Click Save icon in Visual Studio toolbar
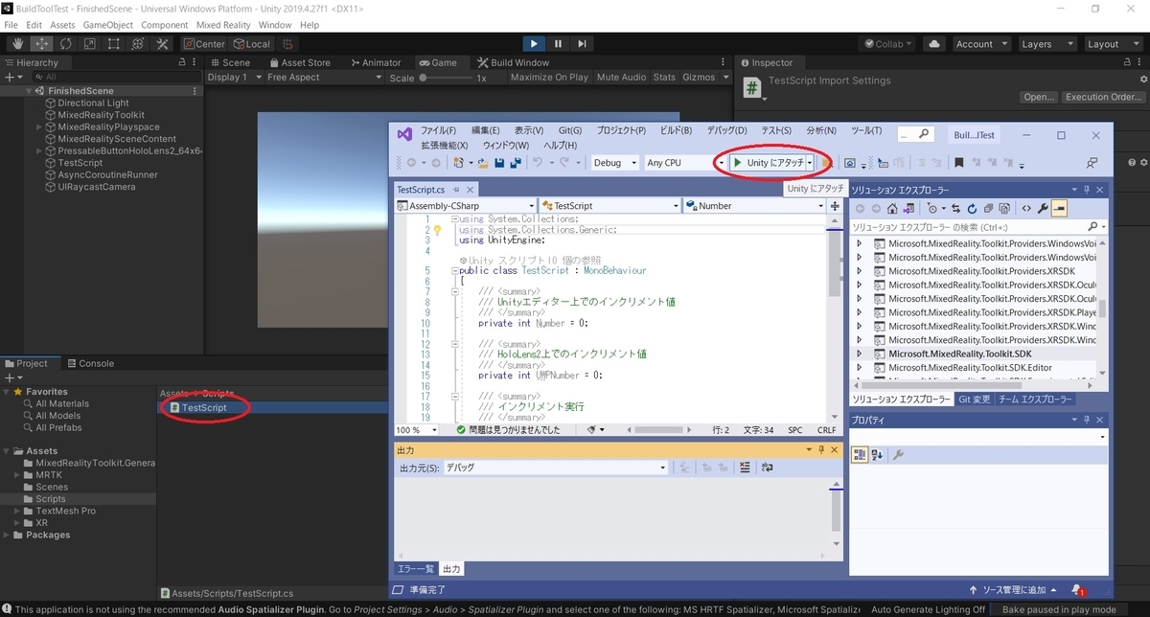The height and width of the screenshot is (617, 1150). (499, 163)
